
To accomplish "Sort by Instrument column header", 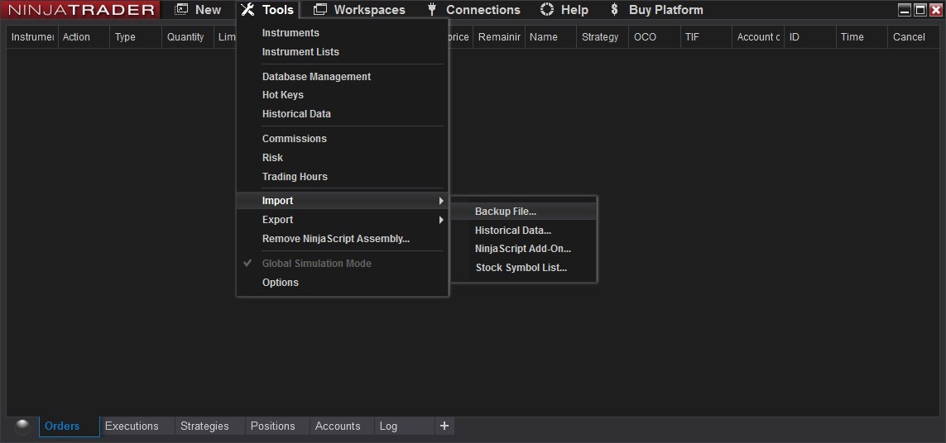I will click(x=32, y=36).
